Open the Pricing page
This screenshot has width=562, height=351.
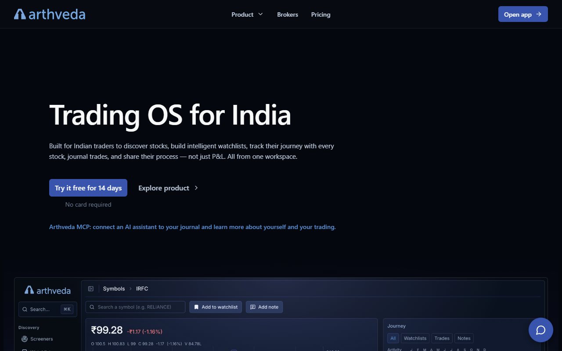point(321,14)
